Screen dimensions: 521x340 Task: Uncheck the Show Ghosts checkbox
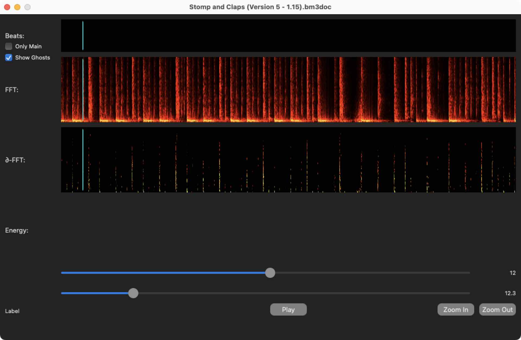point(9,58)
